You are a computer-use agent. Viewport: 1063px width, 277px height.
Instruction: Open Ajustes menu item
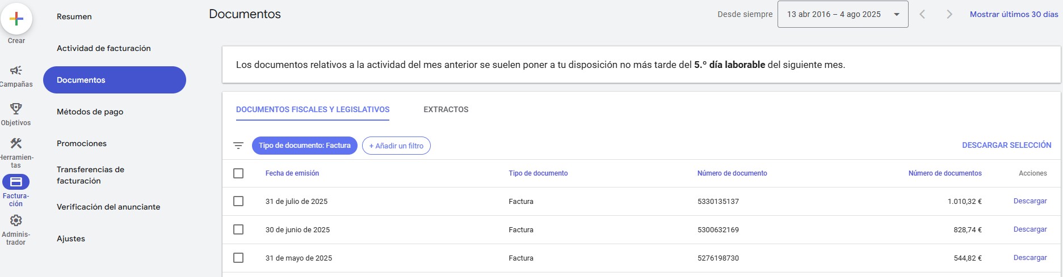[71, 238]
